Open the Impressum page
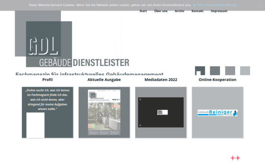The width and height of the screenshot is (265, 165). tap(219, 11)
